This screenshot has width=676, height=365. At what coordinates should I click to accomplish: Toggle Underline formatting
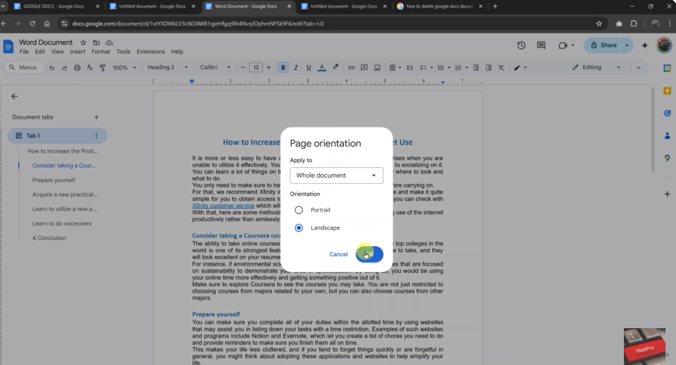tap(308, 67)
